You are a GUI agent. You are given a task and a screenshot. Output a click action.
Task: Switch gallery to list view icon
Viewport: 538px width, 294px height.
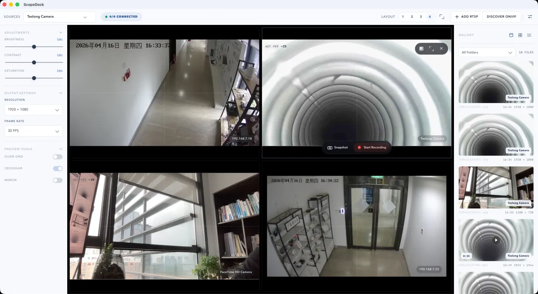529,35
